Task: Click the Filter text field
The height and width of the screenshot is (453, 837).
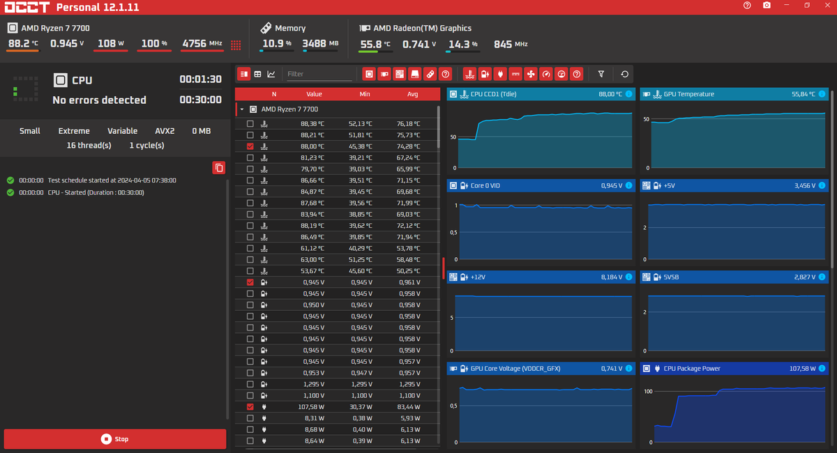Action: coord(319,74)
